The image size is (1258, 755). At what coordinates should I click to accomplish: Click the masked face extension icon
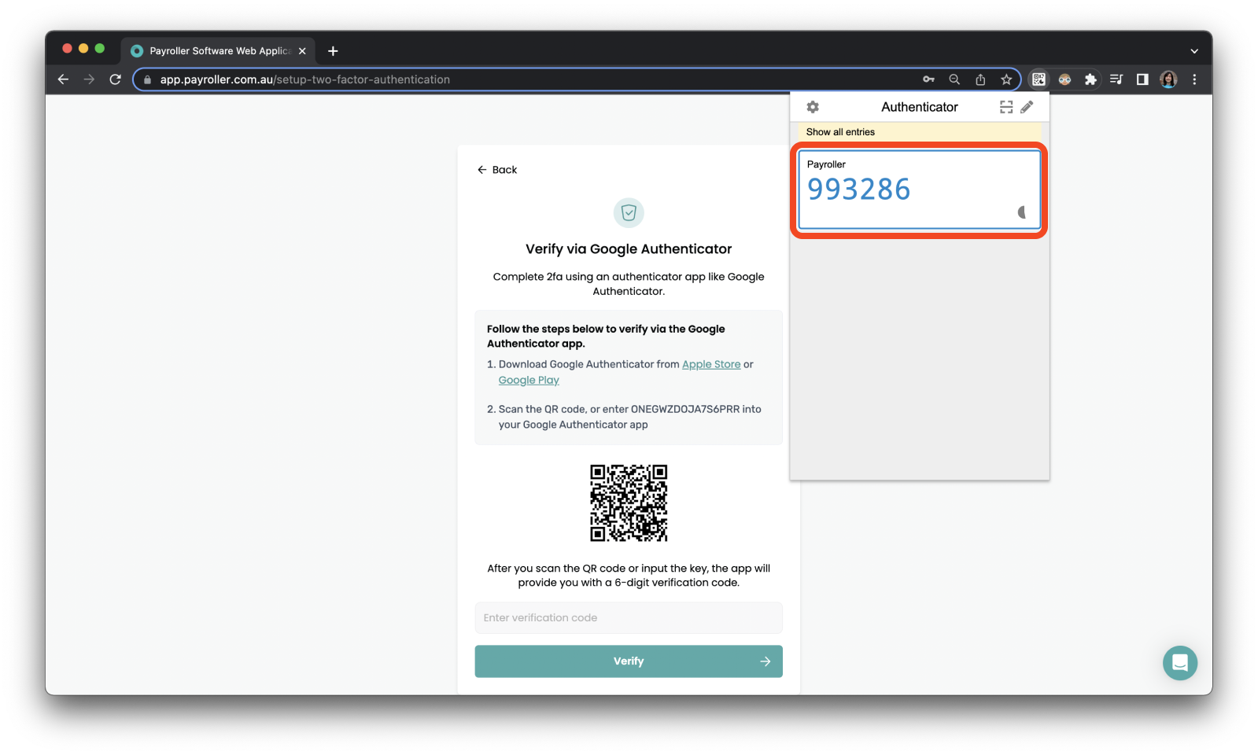(x=1064, y=79)
